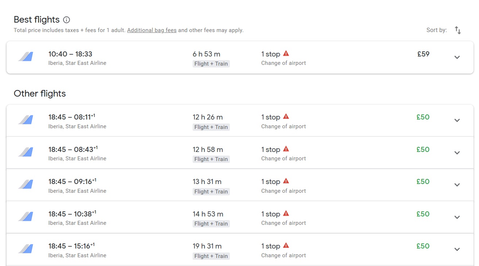Click the £50 price of the 18:45 – 08:11 flight
479x266 pixels.
[423, 117]
